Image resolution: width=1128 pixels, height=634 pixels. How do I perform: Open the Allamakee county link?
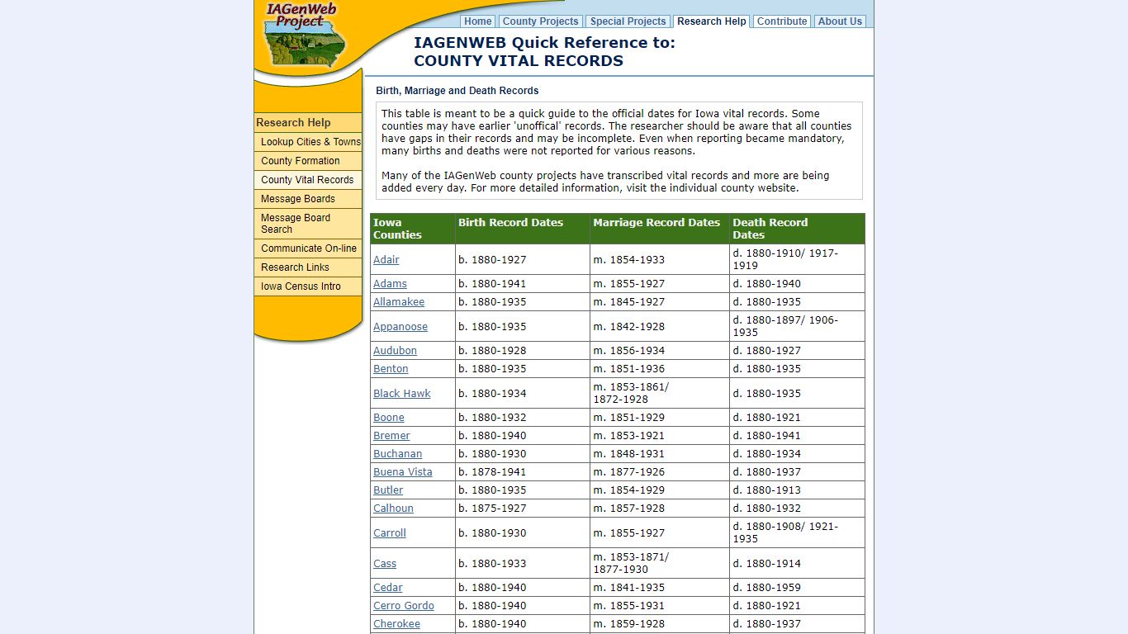399,301
